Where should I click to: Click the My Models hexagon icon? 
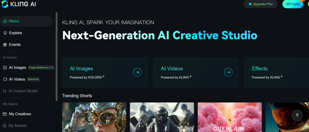[5, 126]
